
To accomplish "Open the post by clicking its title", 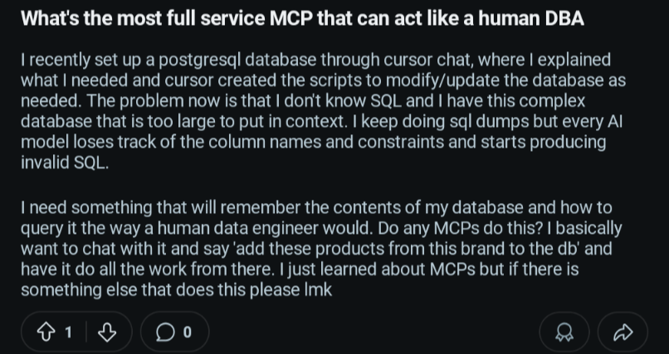I will pos(301,18).
